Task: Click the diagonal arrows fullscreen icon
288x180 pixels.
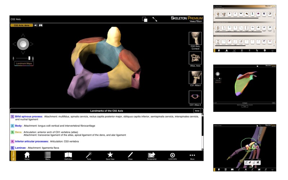Action: [155, 19]
